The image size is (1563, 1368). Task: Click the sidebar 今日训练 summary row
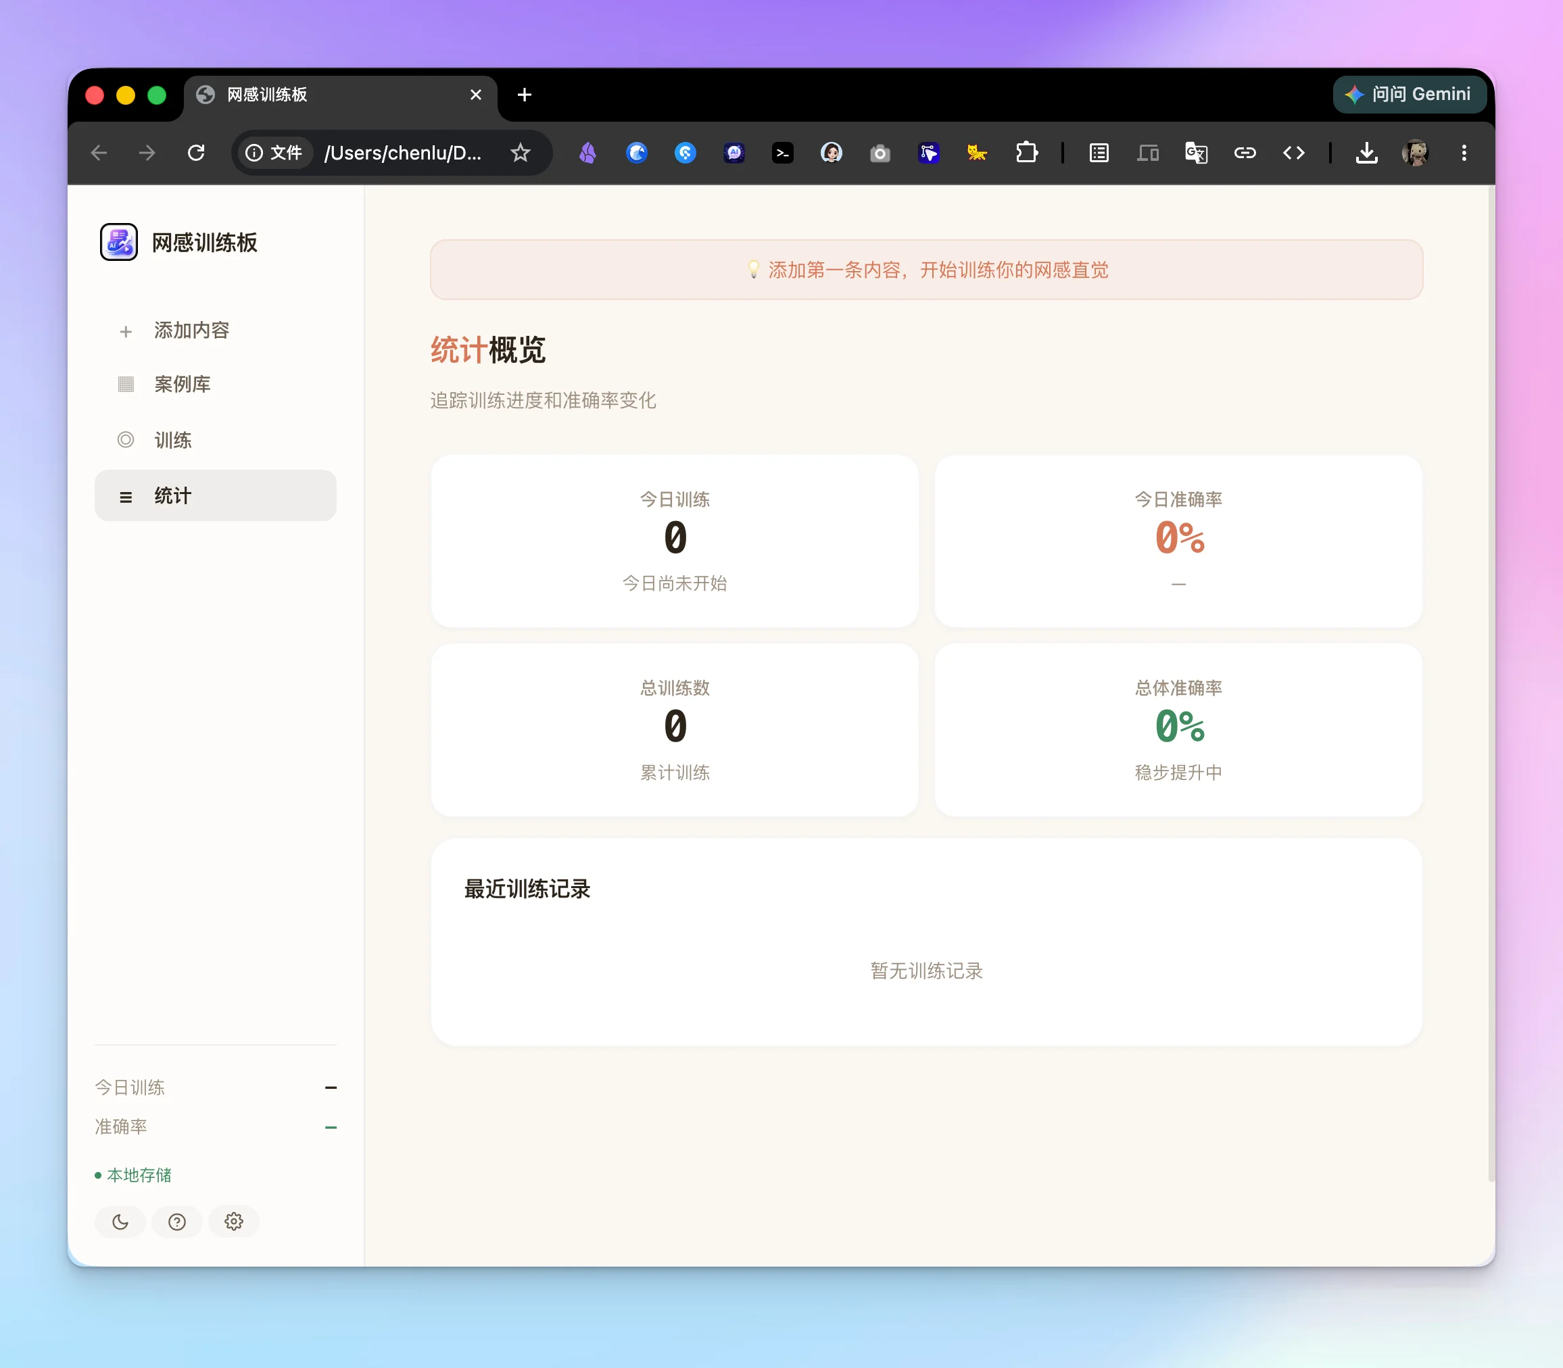[216, 1087]
